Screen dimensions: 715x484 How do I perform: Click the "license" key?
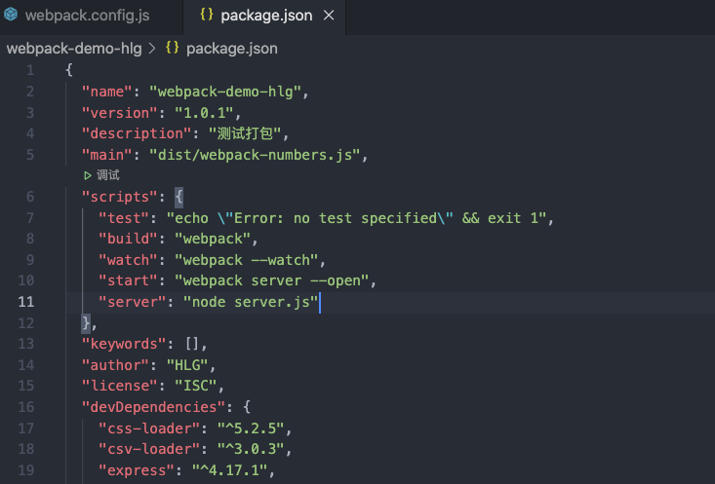click(x=119, y=386)
